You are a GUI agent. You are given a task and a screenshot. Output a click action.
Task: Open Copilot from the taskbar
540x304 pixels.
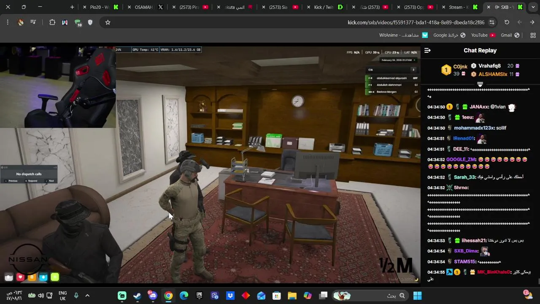308,296
